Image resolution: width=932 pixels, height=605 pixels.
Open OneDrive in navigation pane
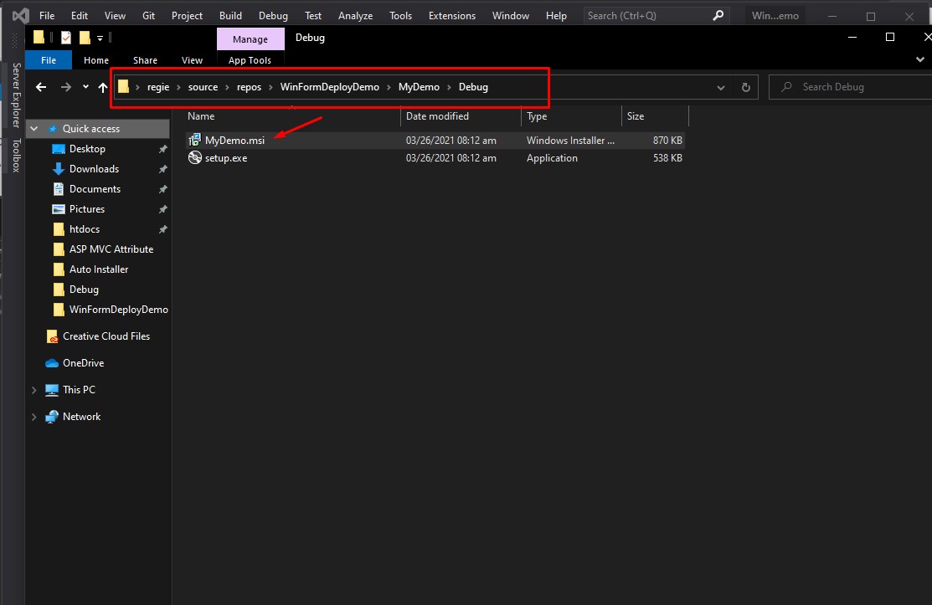click(x=83, y=363)
